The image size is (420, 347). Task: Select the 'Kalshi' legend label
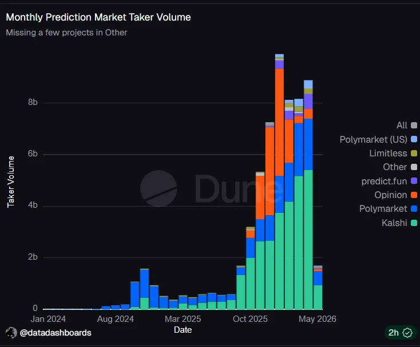click(x=394, y=223)
